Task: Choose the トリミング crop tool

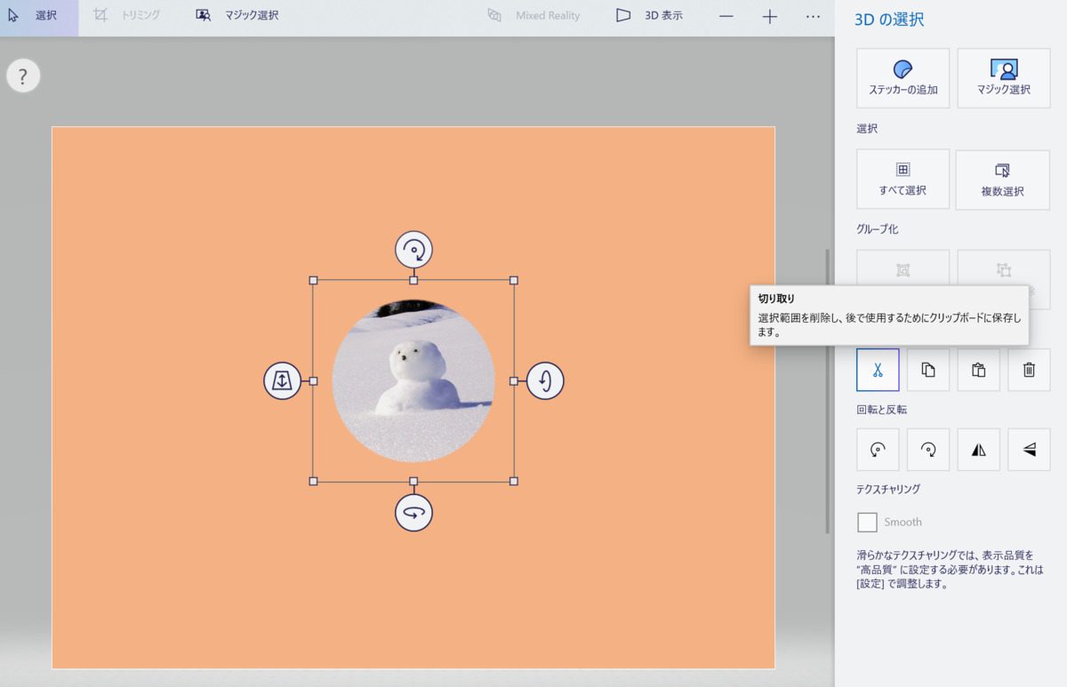Action: (x=127, y=15)
